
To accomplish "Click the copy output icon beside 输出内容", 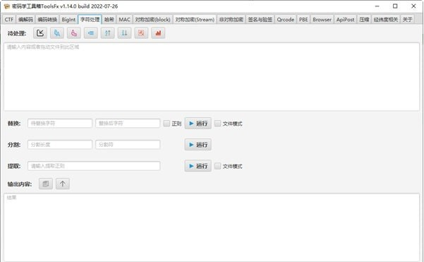I will [46, 184].
